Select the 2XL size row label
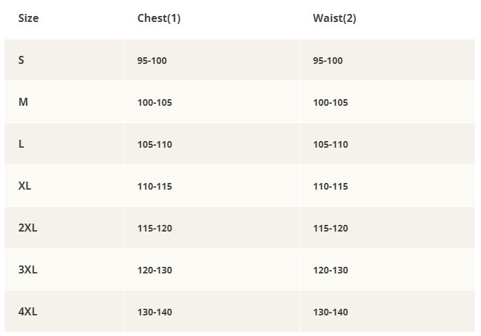This screenshot has width=481, height=336. pos(28,228)
